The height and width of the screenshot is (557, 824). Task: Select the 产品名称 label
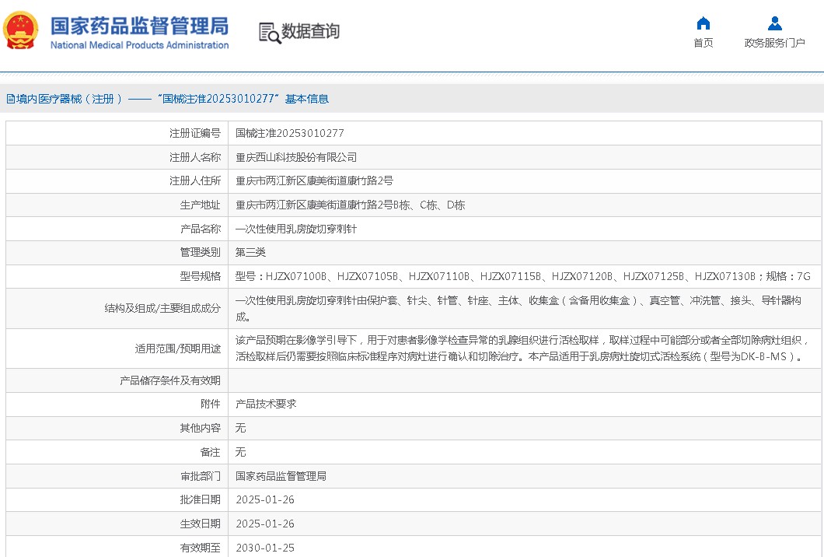(201, 229)
